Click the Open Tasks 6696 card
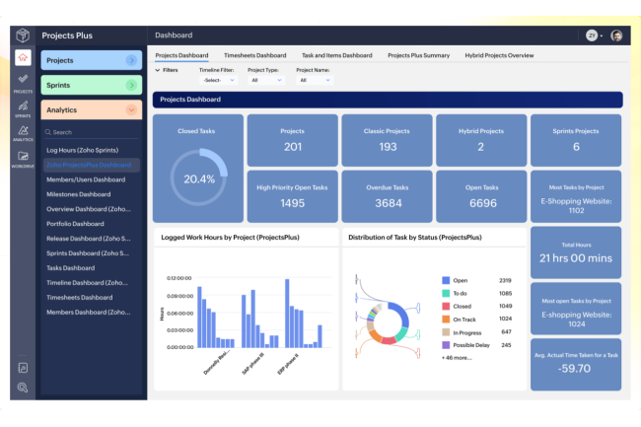641x427 pixels. [481, 196]
